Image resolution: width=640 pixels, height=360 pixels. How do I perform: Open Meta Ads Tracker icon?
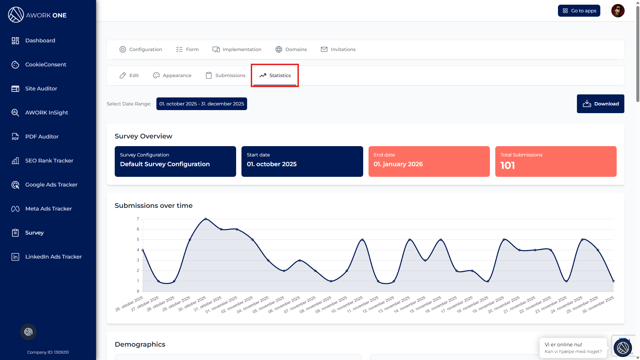[15, 209]
